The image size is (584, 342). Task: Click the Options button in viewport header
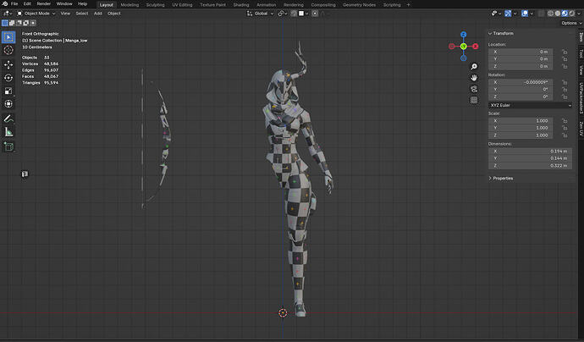[569, 23]
